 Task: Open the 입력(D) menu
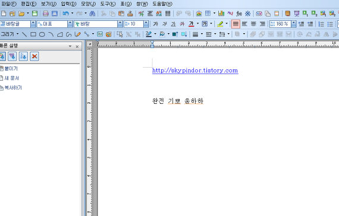point(68,4)
